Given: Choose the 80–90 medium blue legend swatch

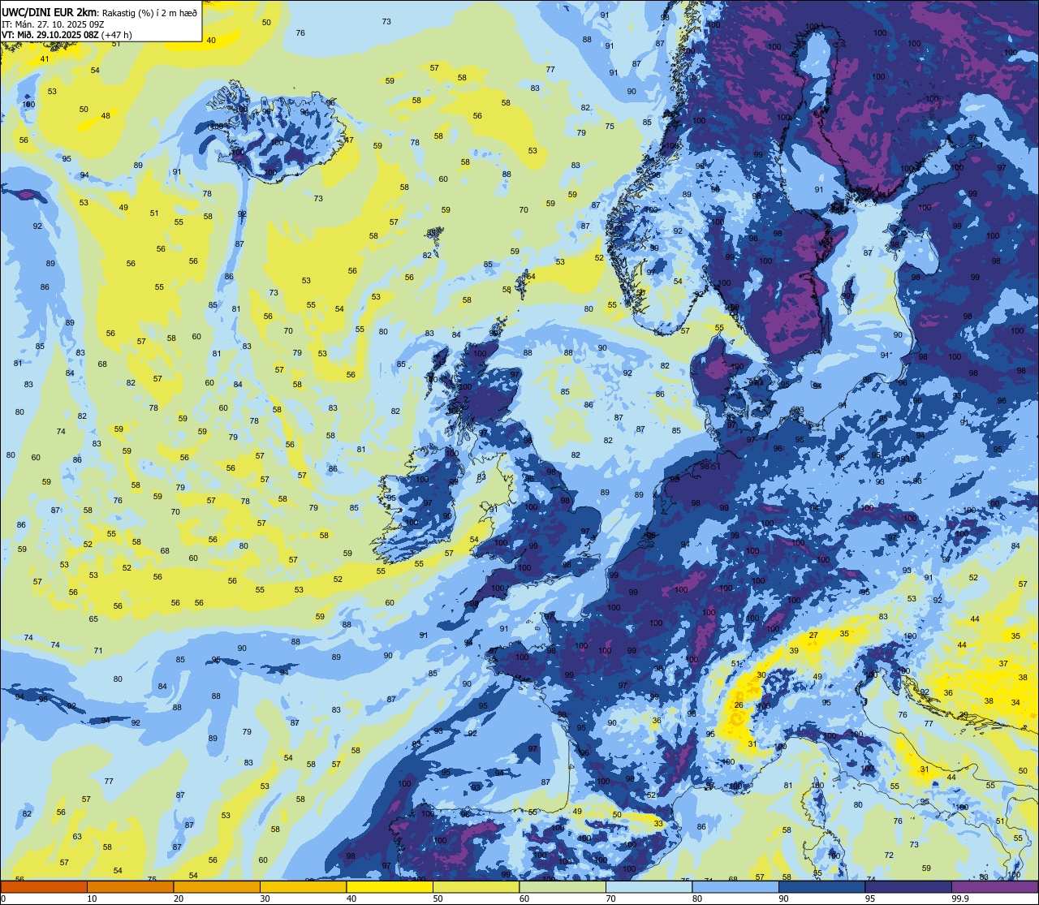Looking at the screenshot, I should click(735, 887).
